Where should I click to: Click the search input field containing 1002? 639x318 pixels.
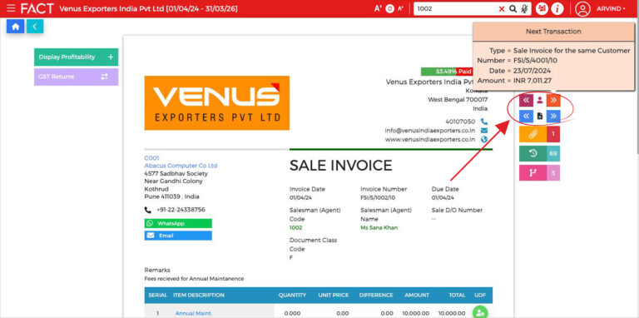[x=457, y=9]
